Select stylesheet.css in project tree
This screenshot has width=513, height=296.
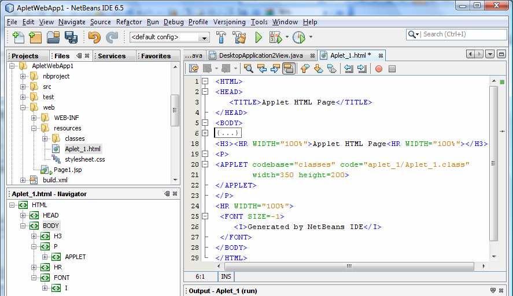85,159
